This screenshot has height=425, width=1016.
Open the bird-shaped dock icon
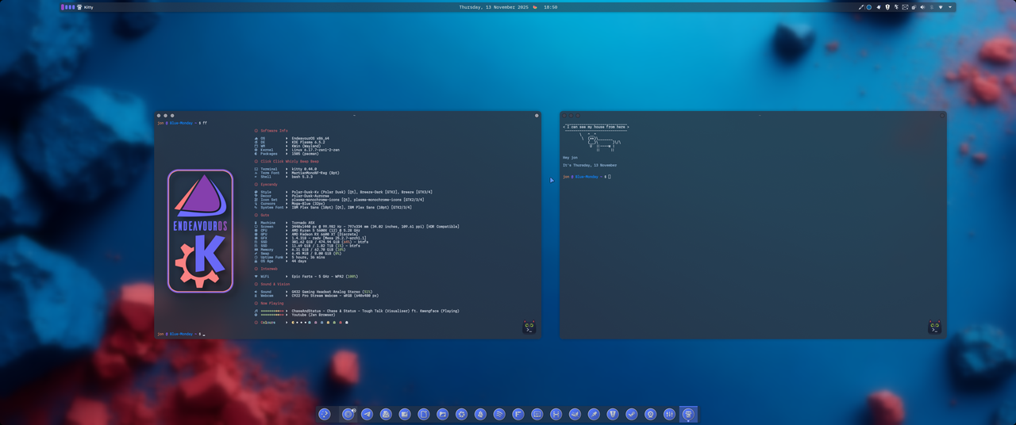pyautogui.click(x=575, y=414)
